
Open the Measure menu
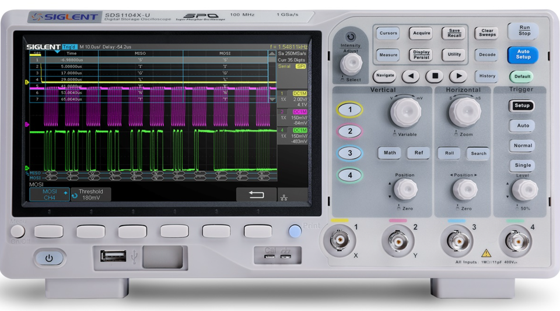point(388,55)
